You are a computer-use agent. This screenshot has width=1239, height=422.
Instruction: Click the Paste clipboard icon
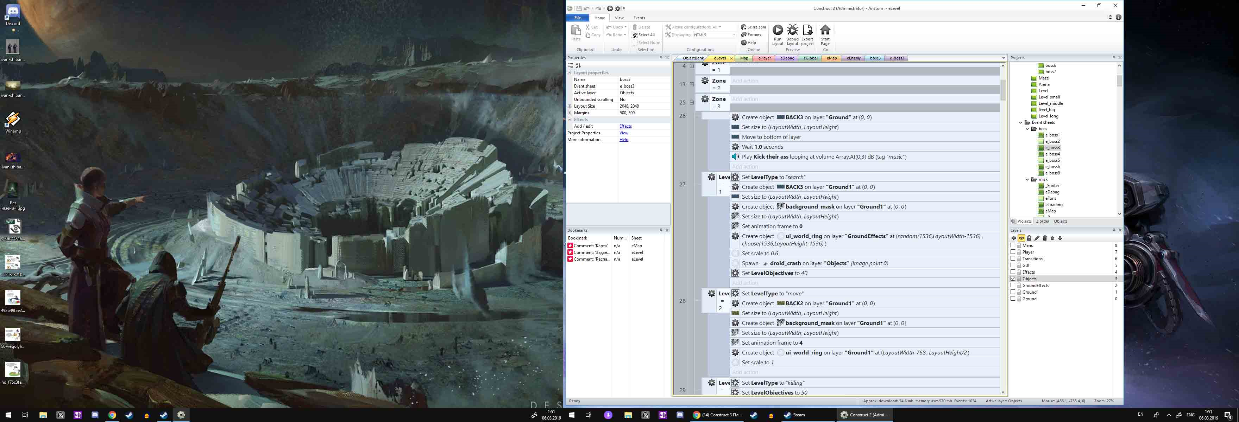pyautogui.click(x=576, y=31)
